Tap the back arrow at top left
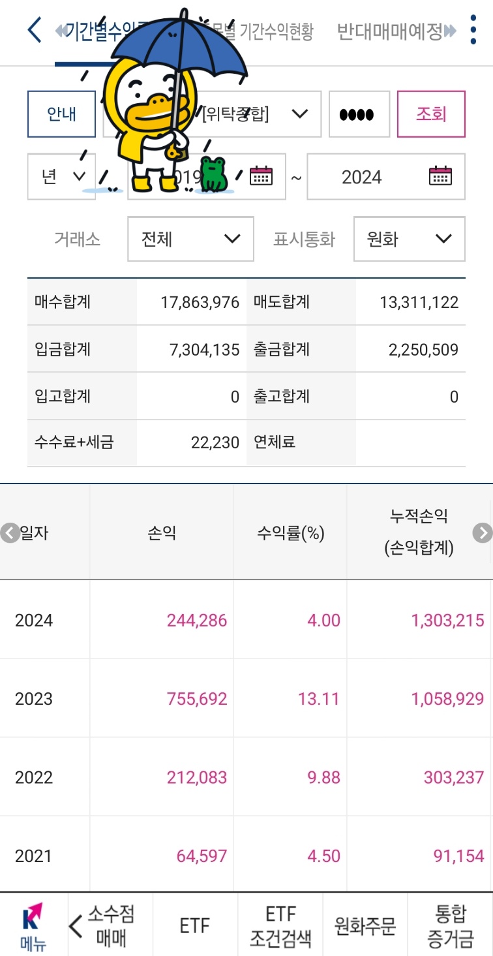The height and width of the screenshot is (956, 493). coord(34,30)
